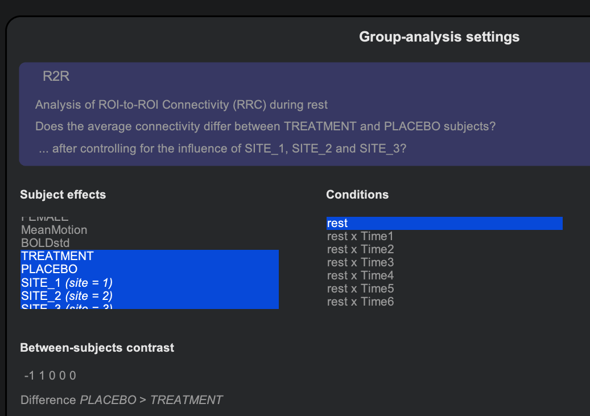Pick the rest x Time3 condition

point(360,262)
